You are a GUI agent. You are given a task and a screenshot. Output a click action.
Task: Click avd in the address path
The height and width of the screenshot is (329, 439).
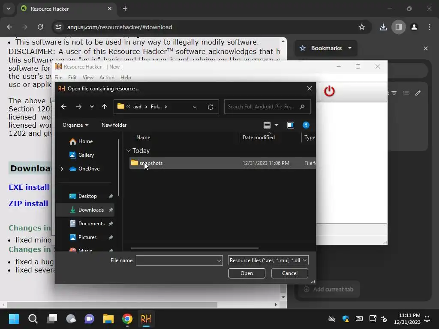coord(137,107)
